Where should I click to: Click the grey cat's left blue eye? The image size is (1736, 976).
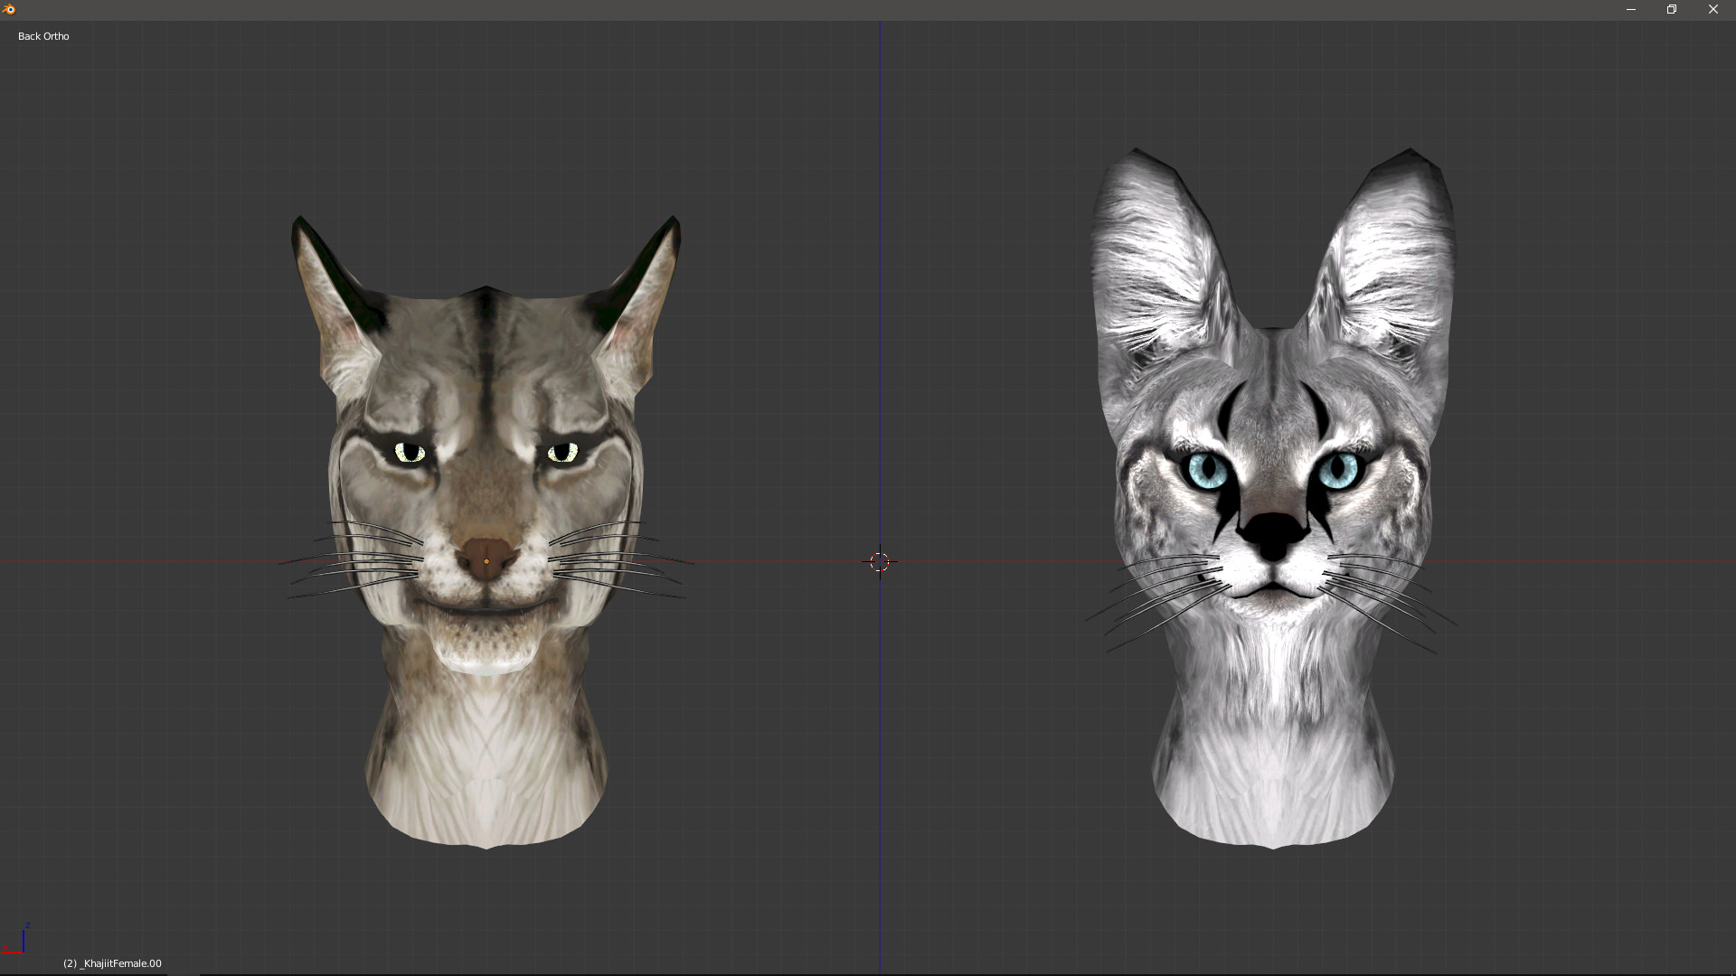(1207, 471)
